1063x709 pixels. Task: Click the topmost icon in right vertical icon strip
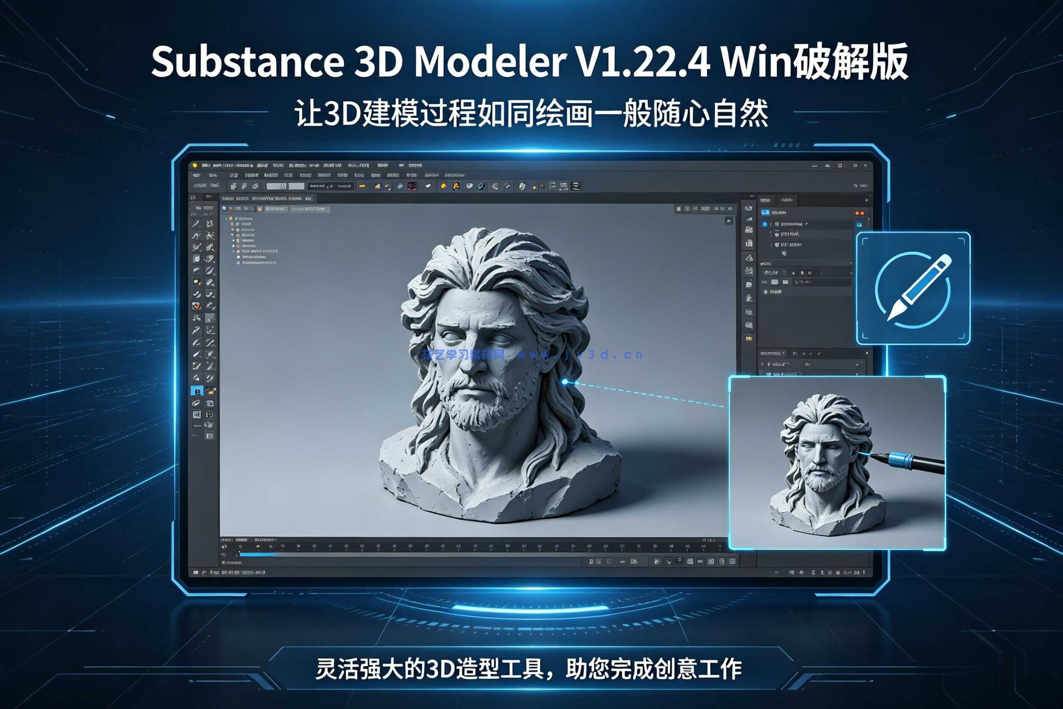pos(749,208)
